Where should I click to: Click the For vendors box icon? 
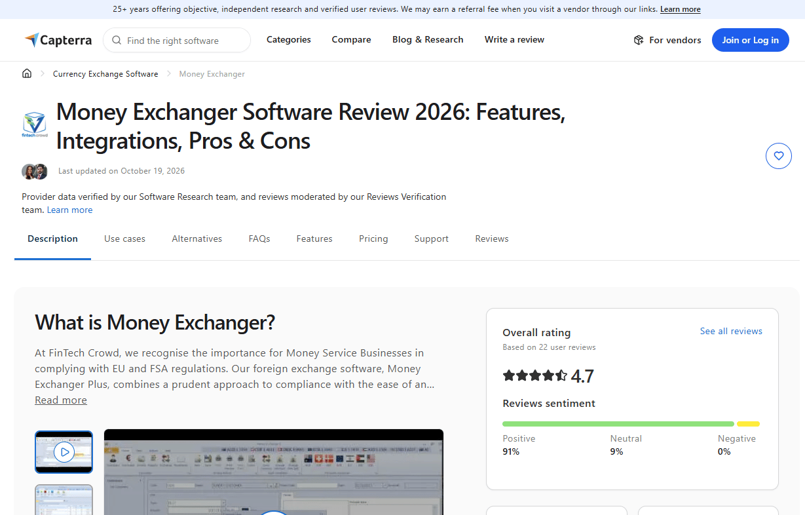[639, 40]
